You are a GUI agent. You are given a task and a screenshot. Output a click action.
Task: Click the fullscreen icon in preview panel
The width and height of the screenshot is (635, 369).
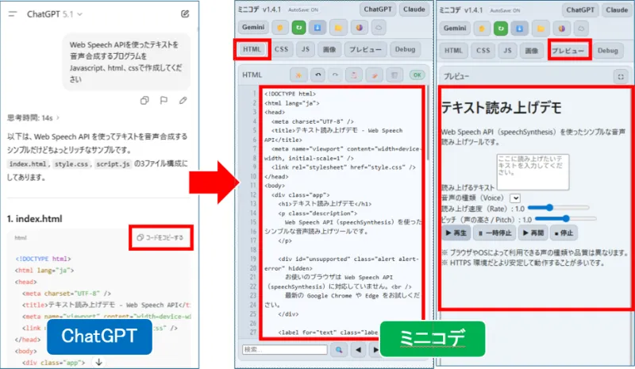pyautogui.click(x=622, y=76)
